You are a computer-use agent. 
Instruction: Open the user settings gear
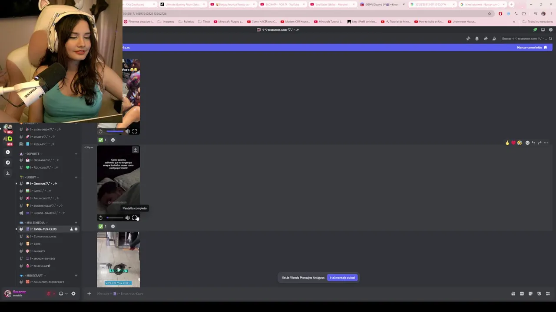click(x=73, y=294)
